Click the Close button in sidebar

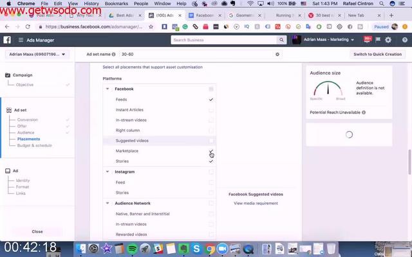click(x=37, y=231)
